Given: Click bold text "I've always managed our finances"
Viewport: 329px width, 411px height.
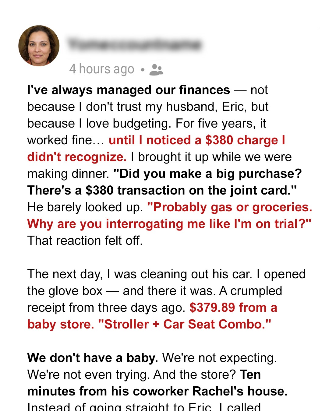Looking at the screenshot, I should [x=129, y=90].
